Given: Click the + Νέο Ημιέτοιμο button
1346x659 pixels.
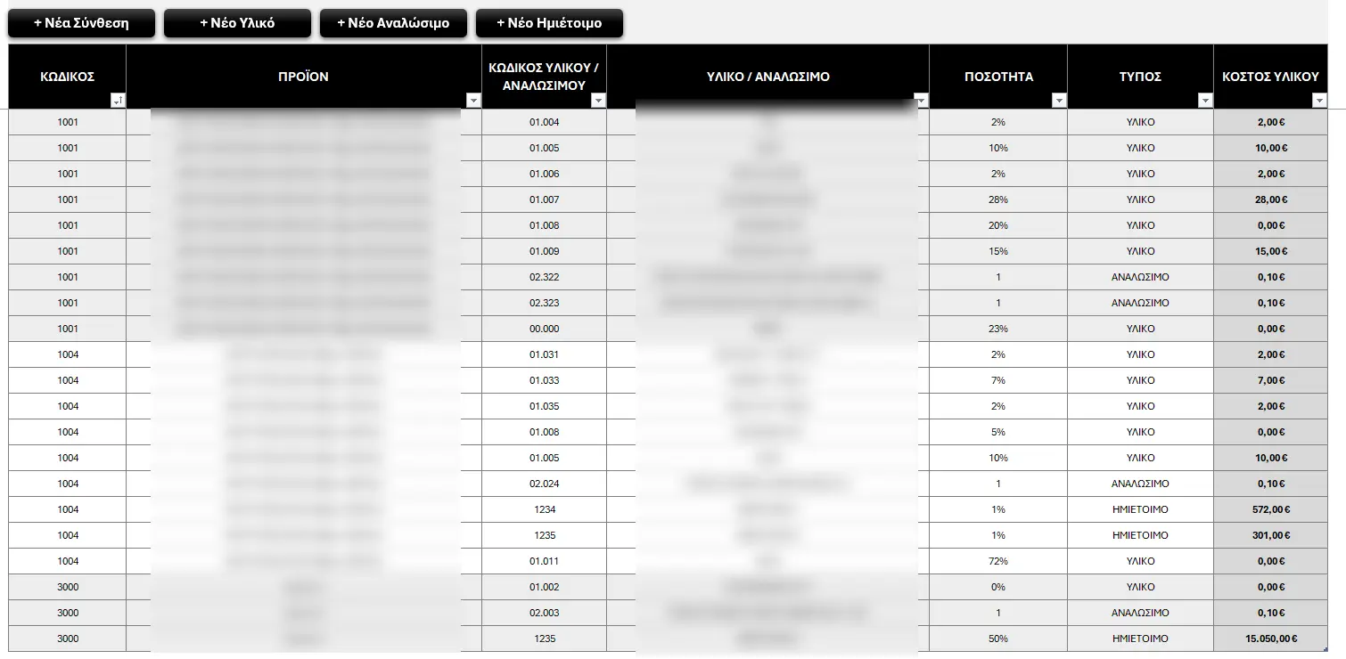Looking at the screenshot, I should tap(549, 23).
